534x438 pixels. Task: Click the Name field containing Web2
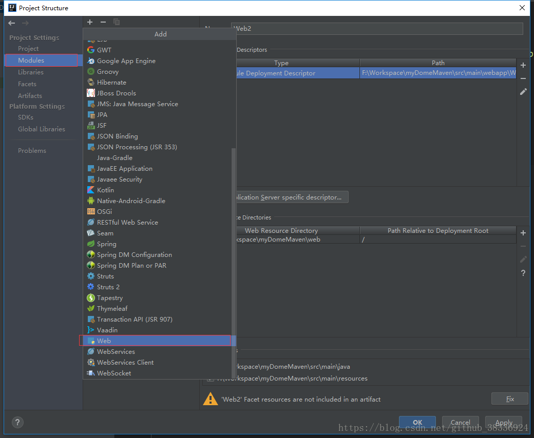tap(377, 29)
